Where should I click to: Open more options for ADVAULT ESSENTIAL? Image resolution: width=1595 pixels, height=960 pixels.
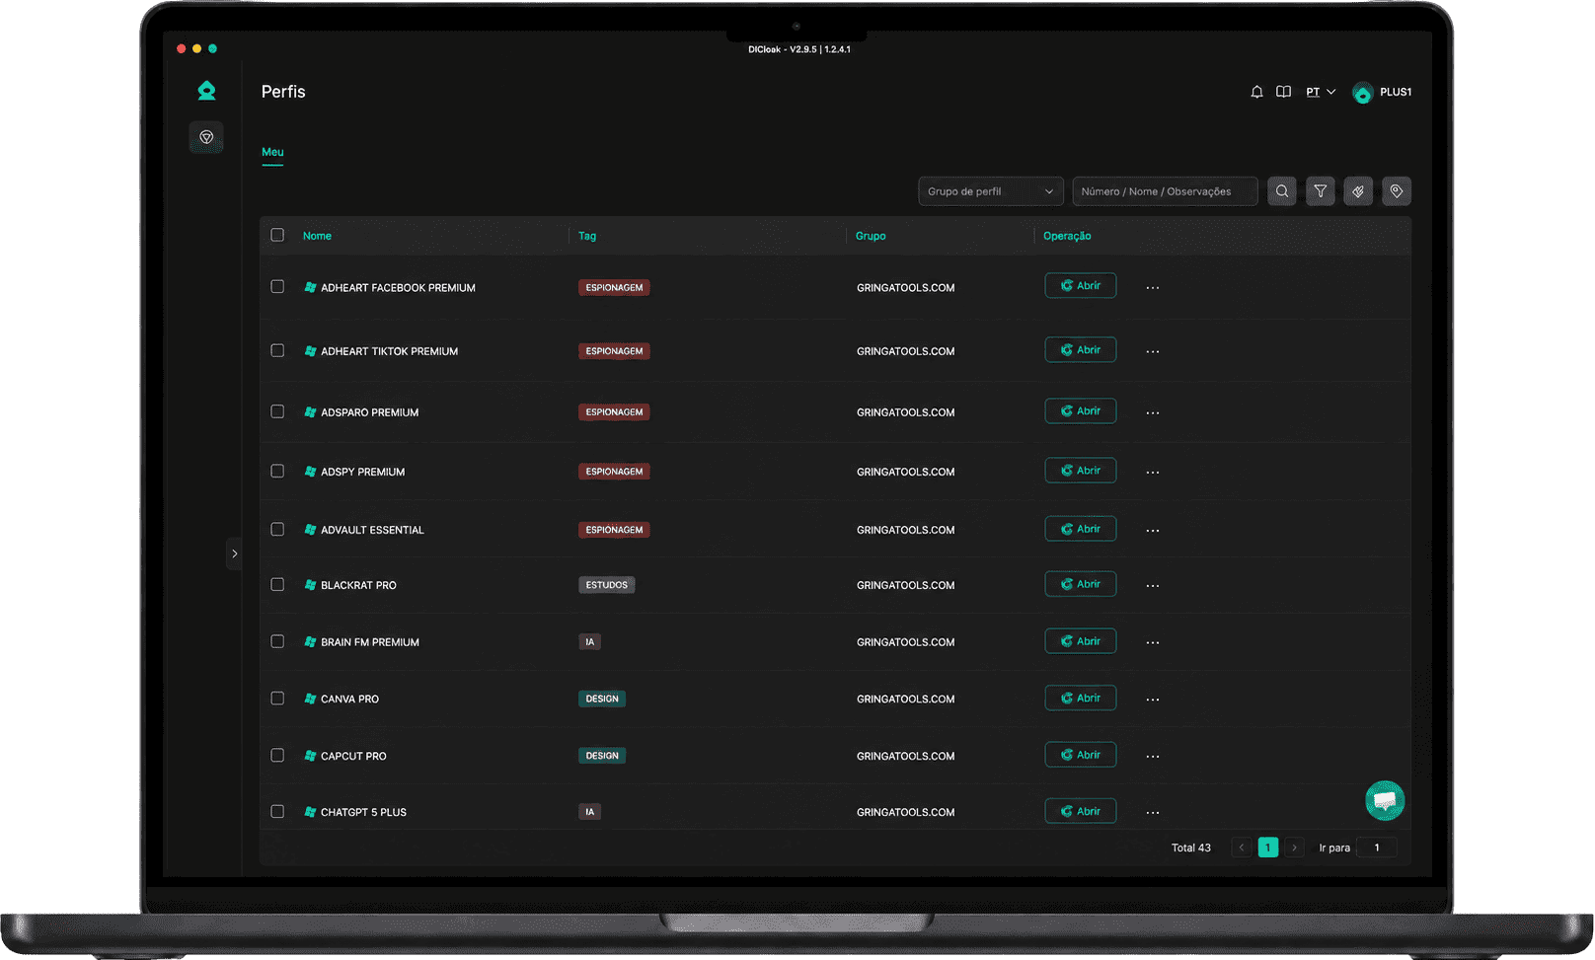(x=1153, y=530)
